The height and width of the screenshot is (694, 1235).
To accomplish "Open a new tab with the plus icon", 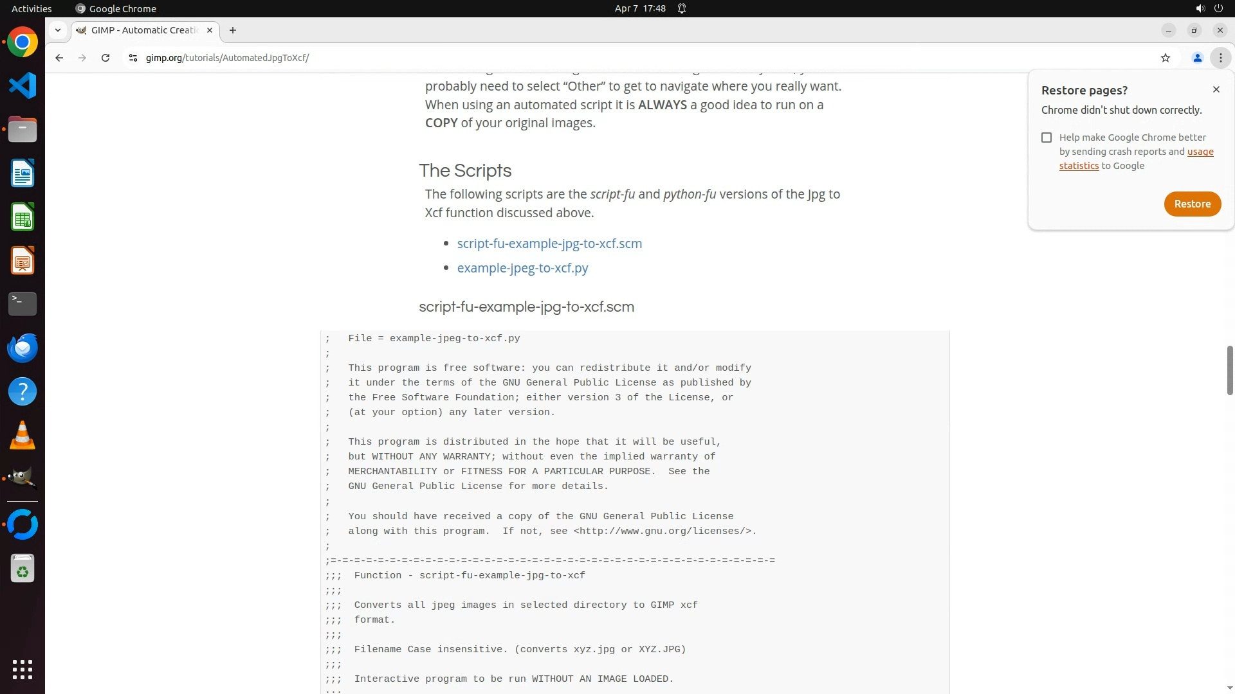I will tap(233, 30).
